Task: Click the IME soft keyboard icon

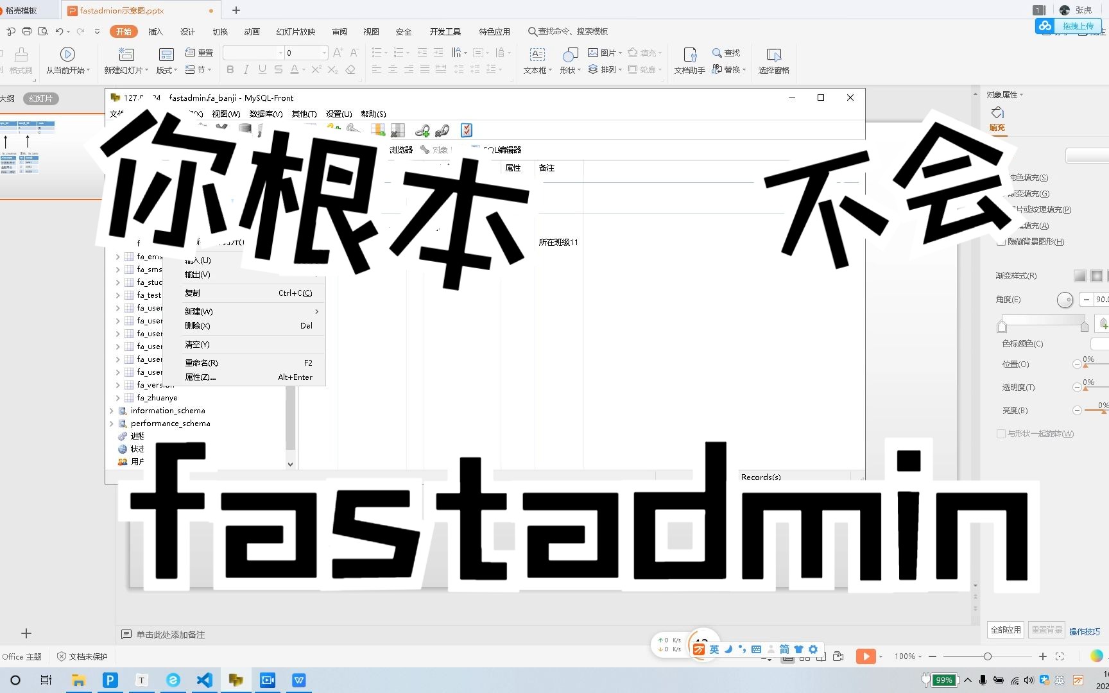Action: click(x=756, y=649)
